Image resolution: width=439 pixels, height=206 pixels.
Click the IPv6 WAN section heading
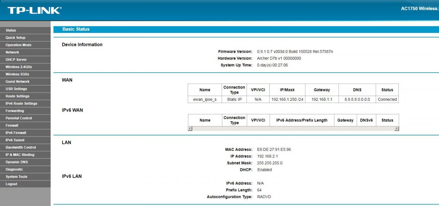(x=72, y=110)
